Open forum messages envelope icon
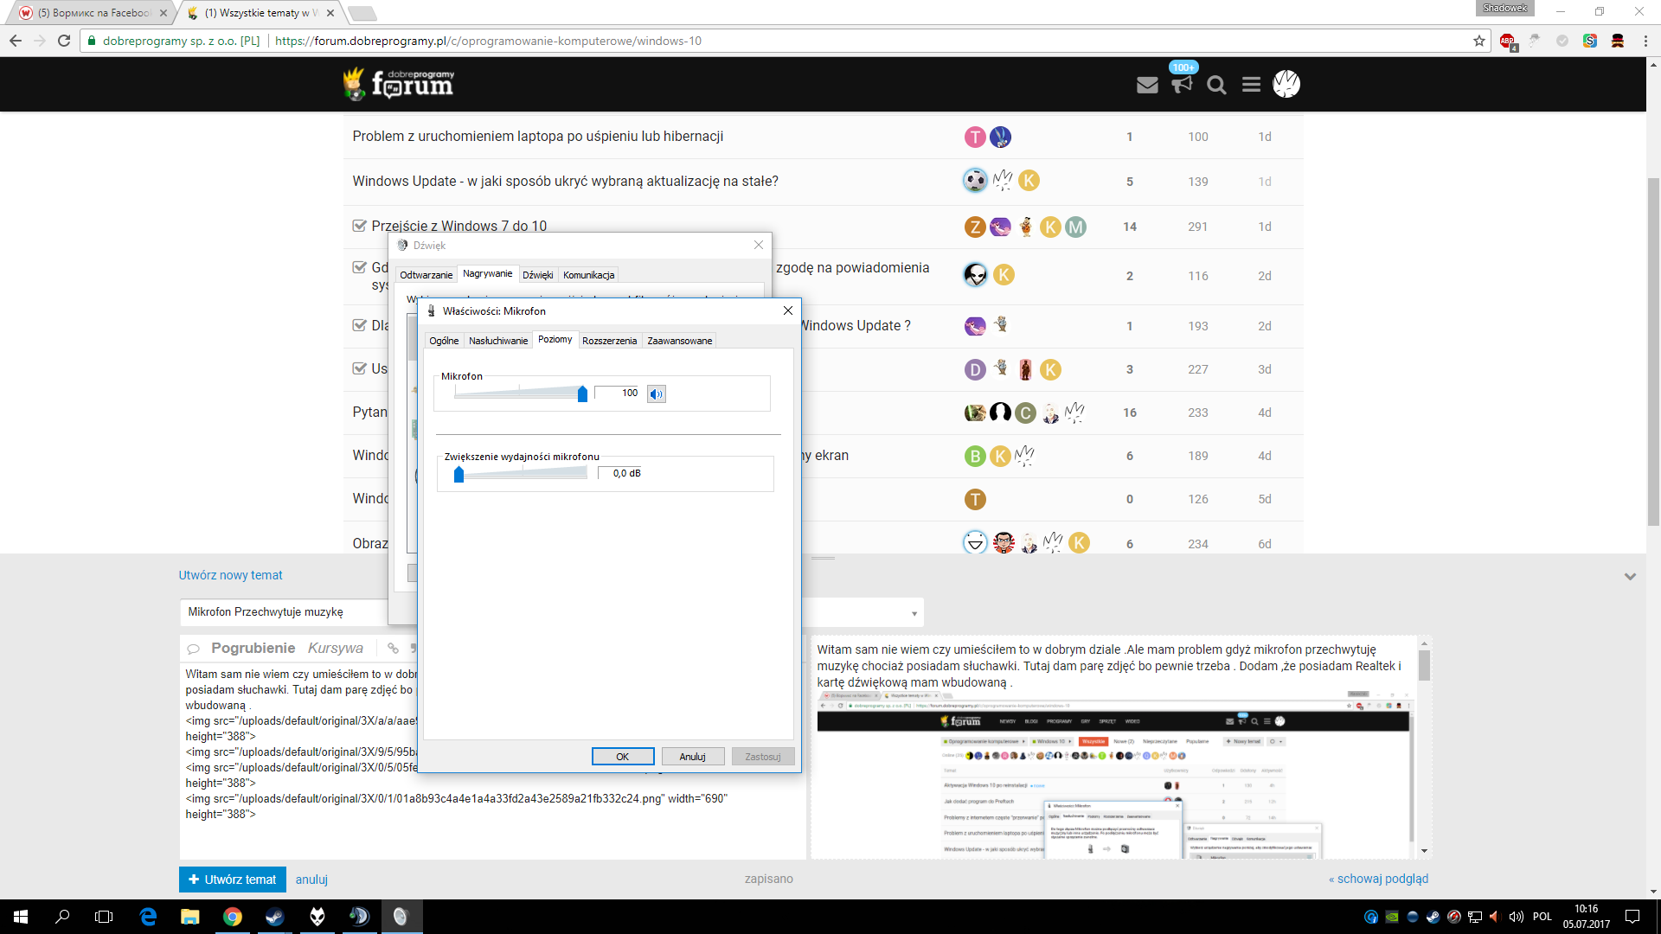 pyautogui.click(x=1147, y=85)
